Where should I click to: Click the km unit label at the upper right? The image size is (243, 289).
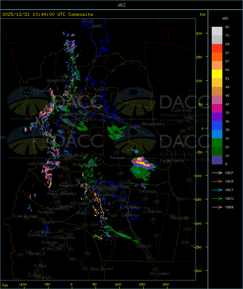(x=202, y=14)
